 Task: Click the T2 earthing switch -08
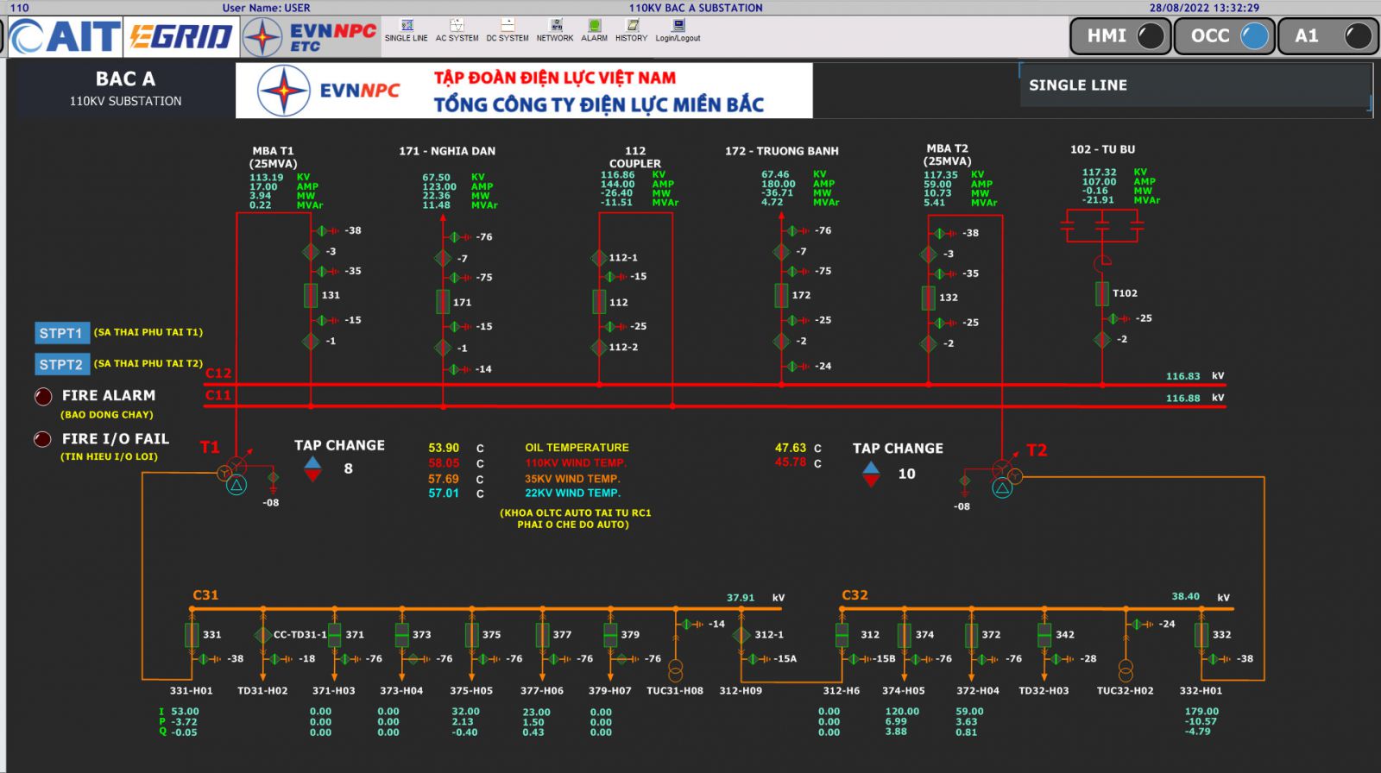(965, 481)
